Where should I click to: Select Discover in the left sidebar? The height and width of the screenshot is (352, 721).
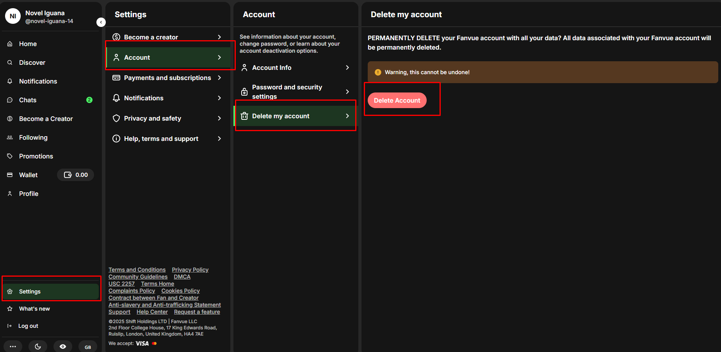pyautogui.click(x=32, y=62)
